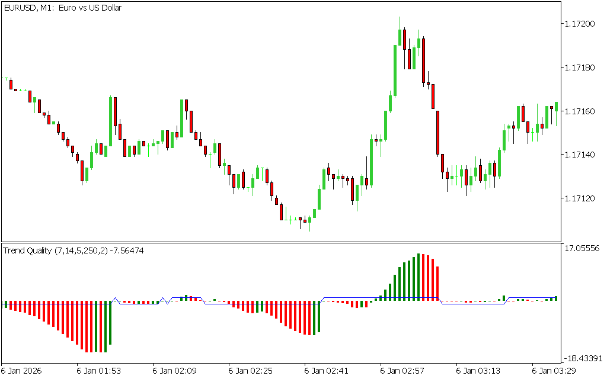Select the highest candle near the 1.17200 peak

click(x=400, y=37)
